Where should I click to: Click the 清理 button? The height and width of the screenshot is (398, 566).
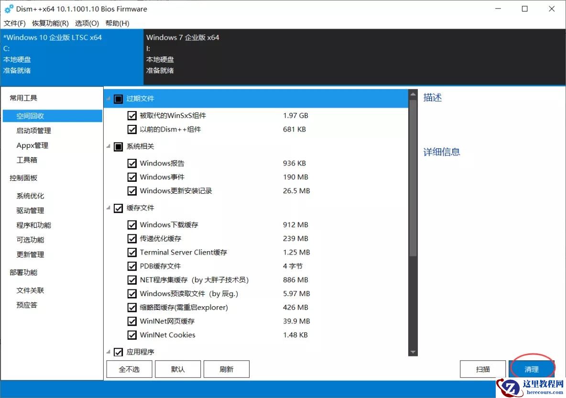point(532,369)
